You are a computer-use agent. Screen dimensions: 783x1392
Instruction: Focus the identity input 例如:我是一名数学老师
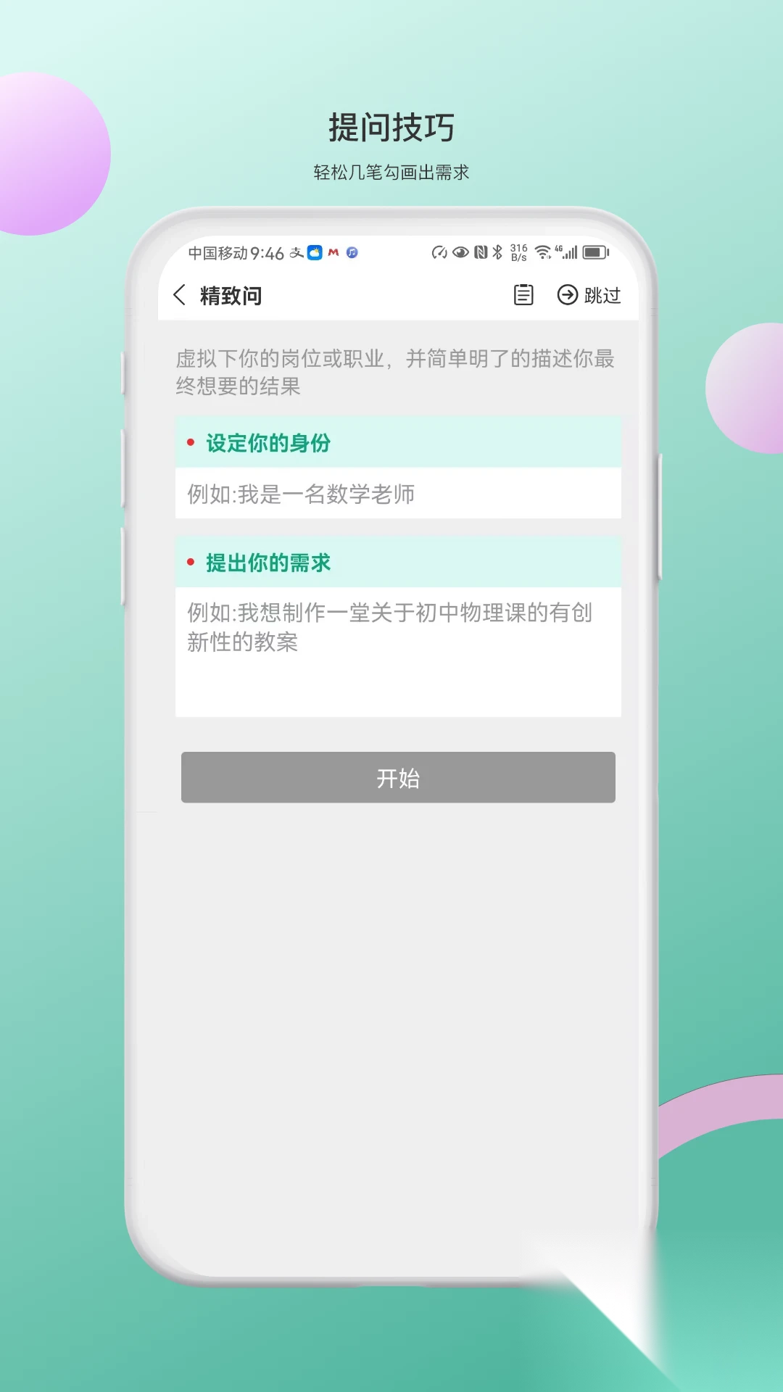click(398, 493)
